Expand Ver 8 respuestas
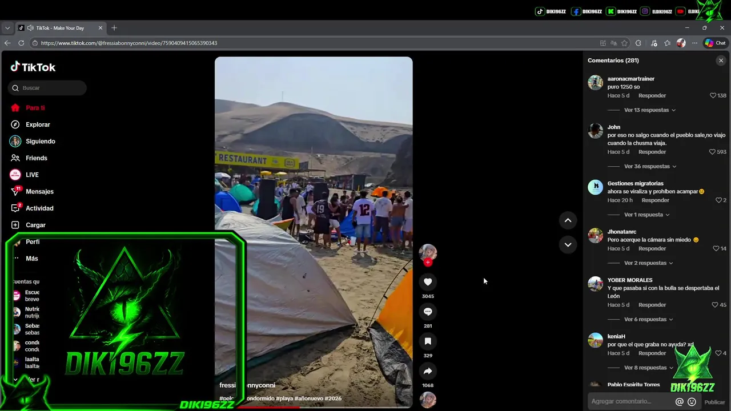Image resolution: width=731 pixels, height=411 pixels. pyautogui.click(x=649, y=368)
